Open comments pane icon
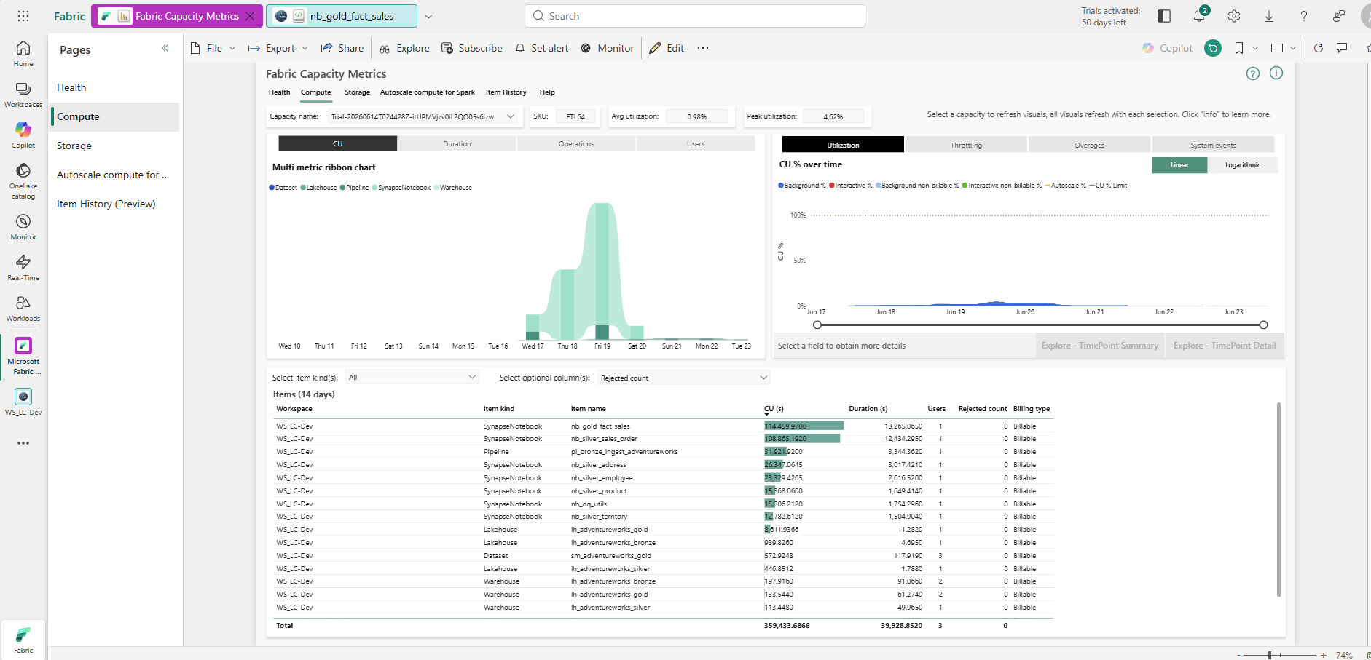This screenshot has width=1371, height=660. pos(1342,48)
